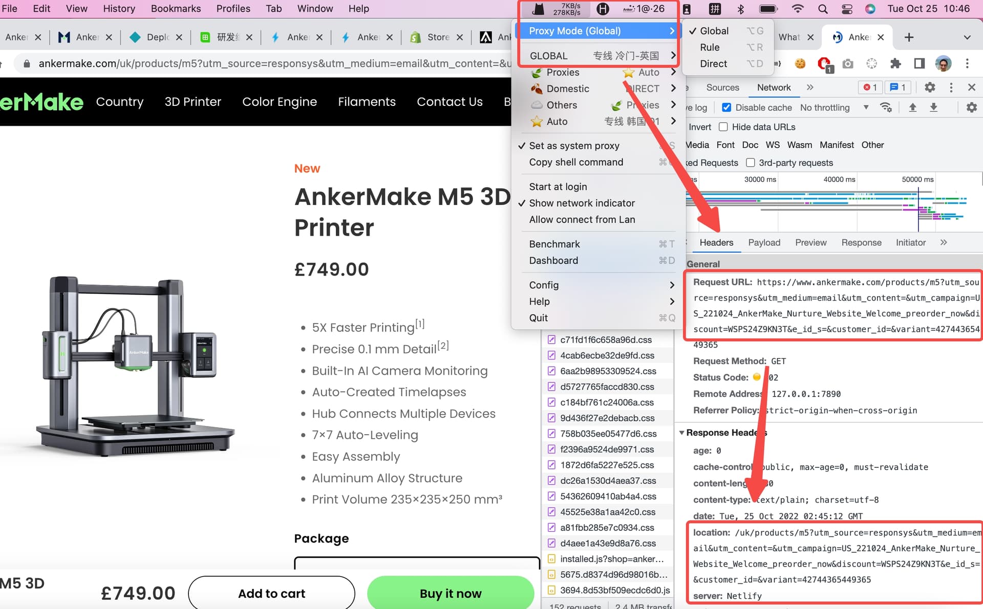Collapse the Response Headers section
This screenshot has height=609, width=983.
(682, 433)
